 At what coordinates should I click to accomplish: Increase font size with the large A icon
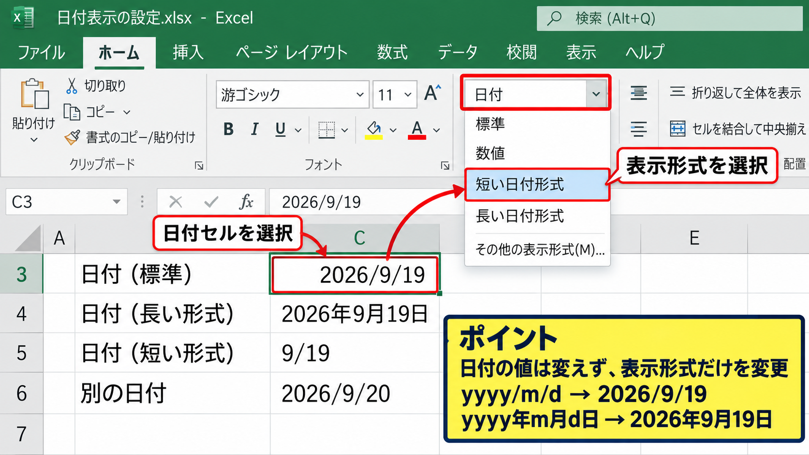(433, 93)
